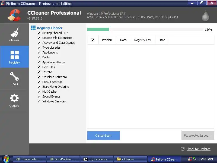Open the Cleaner section broom icon
The width and height of the screenshot is (217, 163).
[14, 32]
